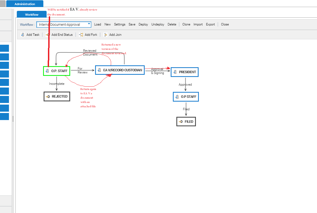The width and height of the screenshot is (317, 213).
Task: Switch to the Administration tab
Action: [25, 4]
